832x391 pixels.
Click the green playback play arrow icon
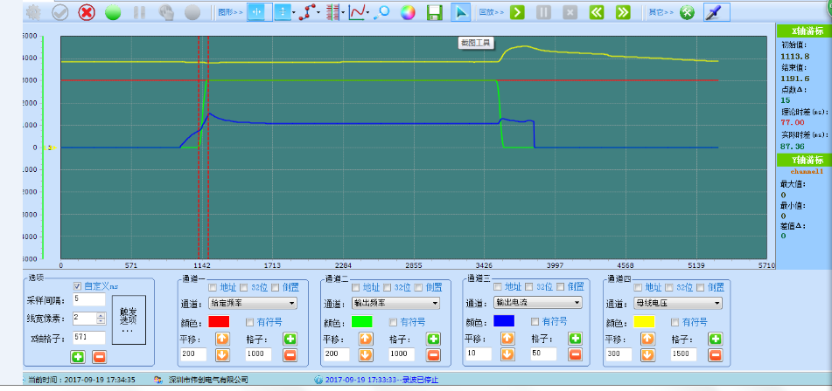click(517, 12)
